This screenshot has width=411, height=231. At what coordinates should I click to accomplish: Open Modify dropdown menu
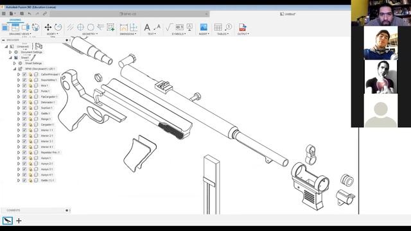(53, 34)
